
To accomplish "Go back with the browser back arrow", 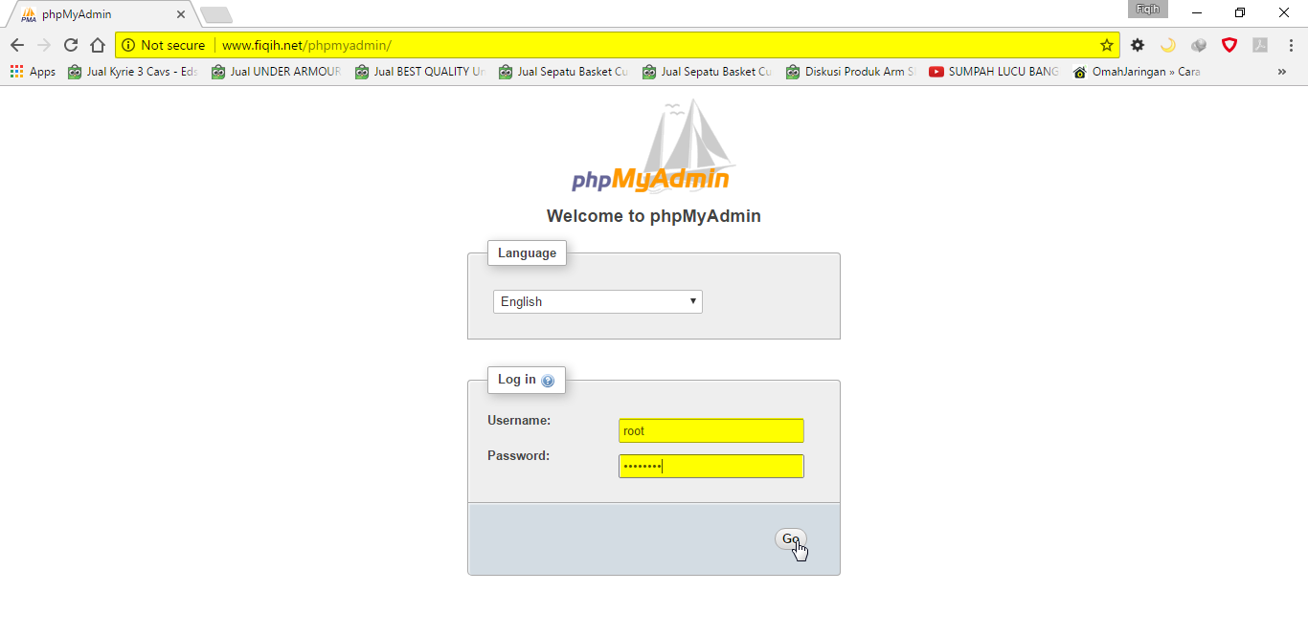I will (16, 45).
